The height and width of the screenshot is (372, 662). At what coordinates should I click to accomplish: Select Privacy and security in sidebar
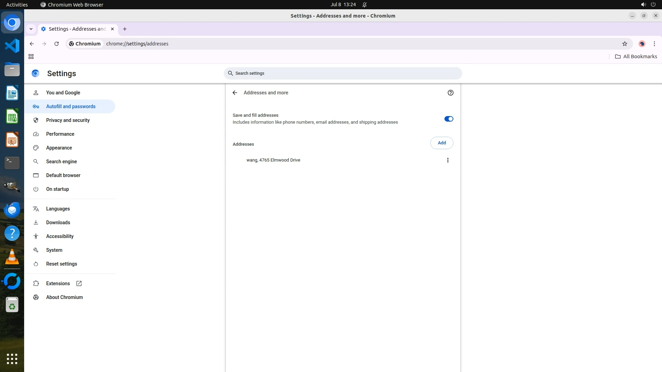coord(68,120)
